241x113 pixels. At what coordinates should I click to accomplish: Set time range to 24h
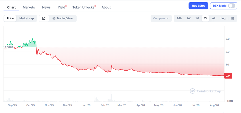click(x=179, y=18)
